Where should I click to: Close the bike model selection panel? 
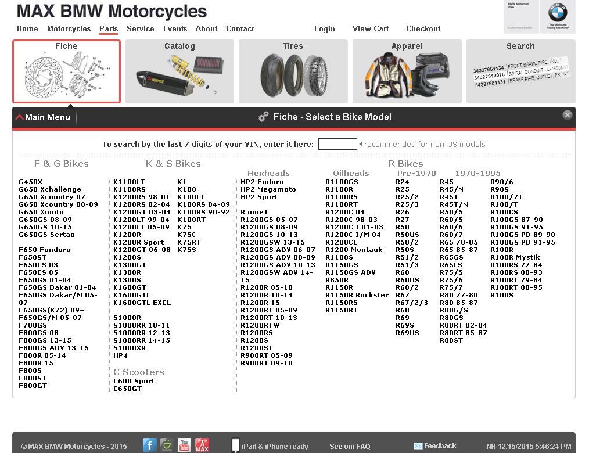(x=568, y=114)
